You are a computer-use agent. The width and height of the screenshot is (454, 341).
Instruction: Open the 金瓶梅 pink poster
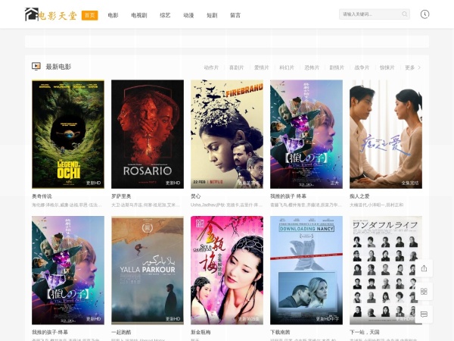click(x=227, y=271)
